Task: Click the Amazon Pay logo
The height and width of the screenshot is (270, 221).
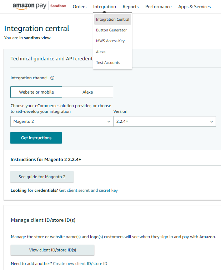Action: click(x=29, y=6)
